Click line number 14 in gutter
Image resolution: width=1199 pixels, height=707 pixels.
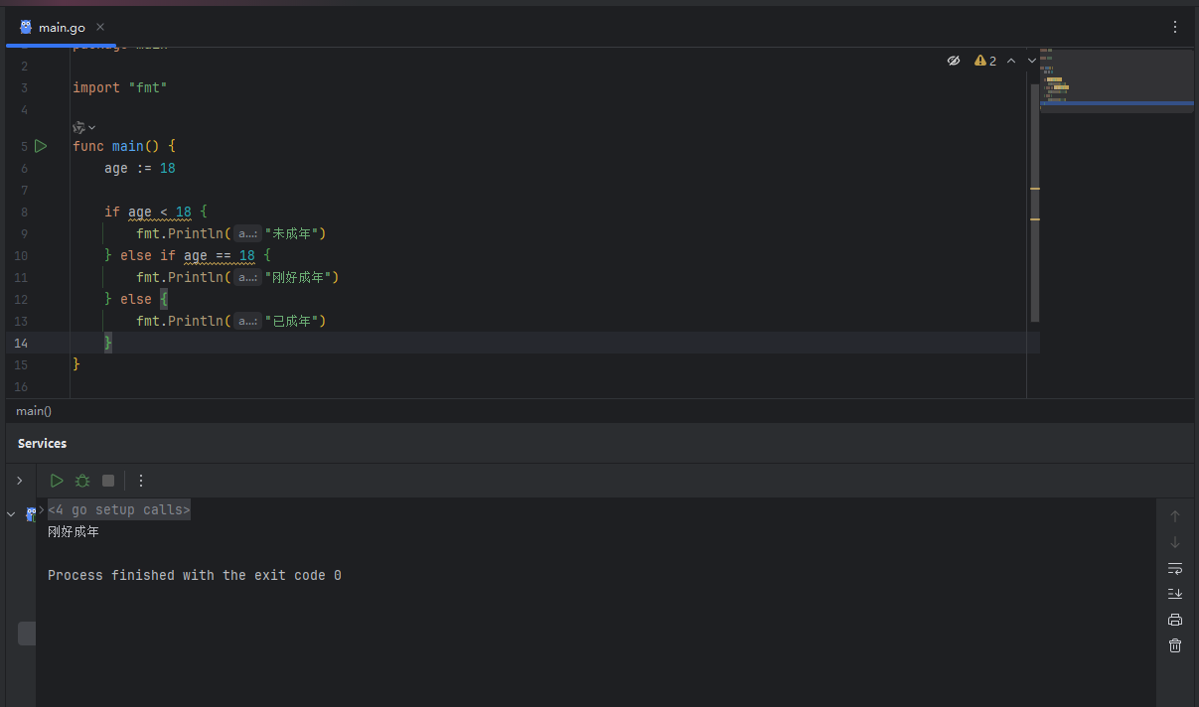point(21,343)
